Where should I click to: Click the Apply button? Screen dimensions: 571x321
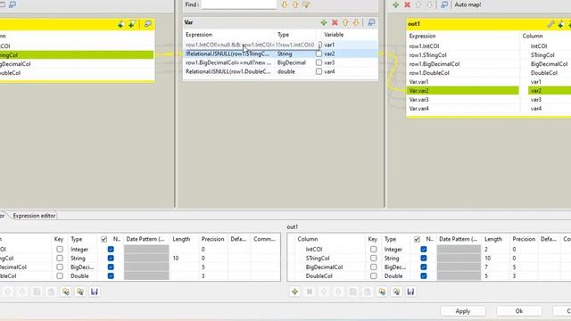[463, 311]
